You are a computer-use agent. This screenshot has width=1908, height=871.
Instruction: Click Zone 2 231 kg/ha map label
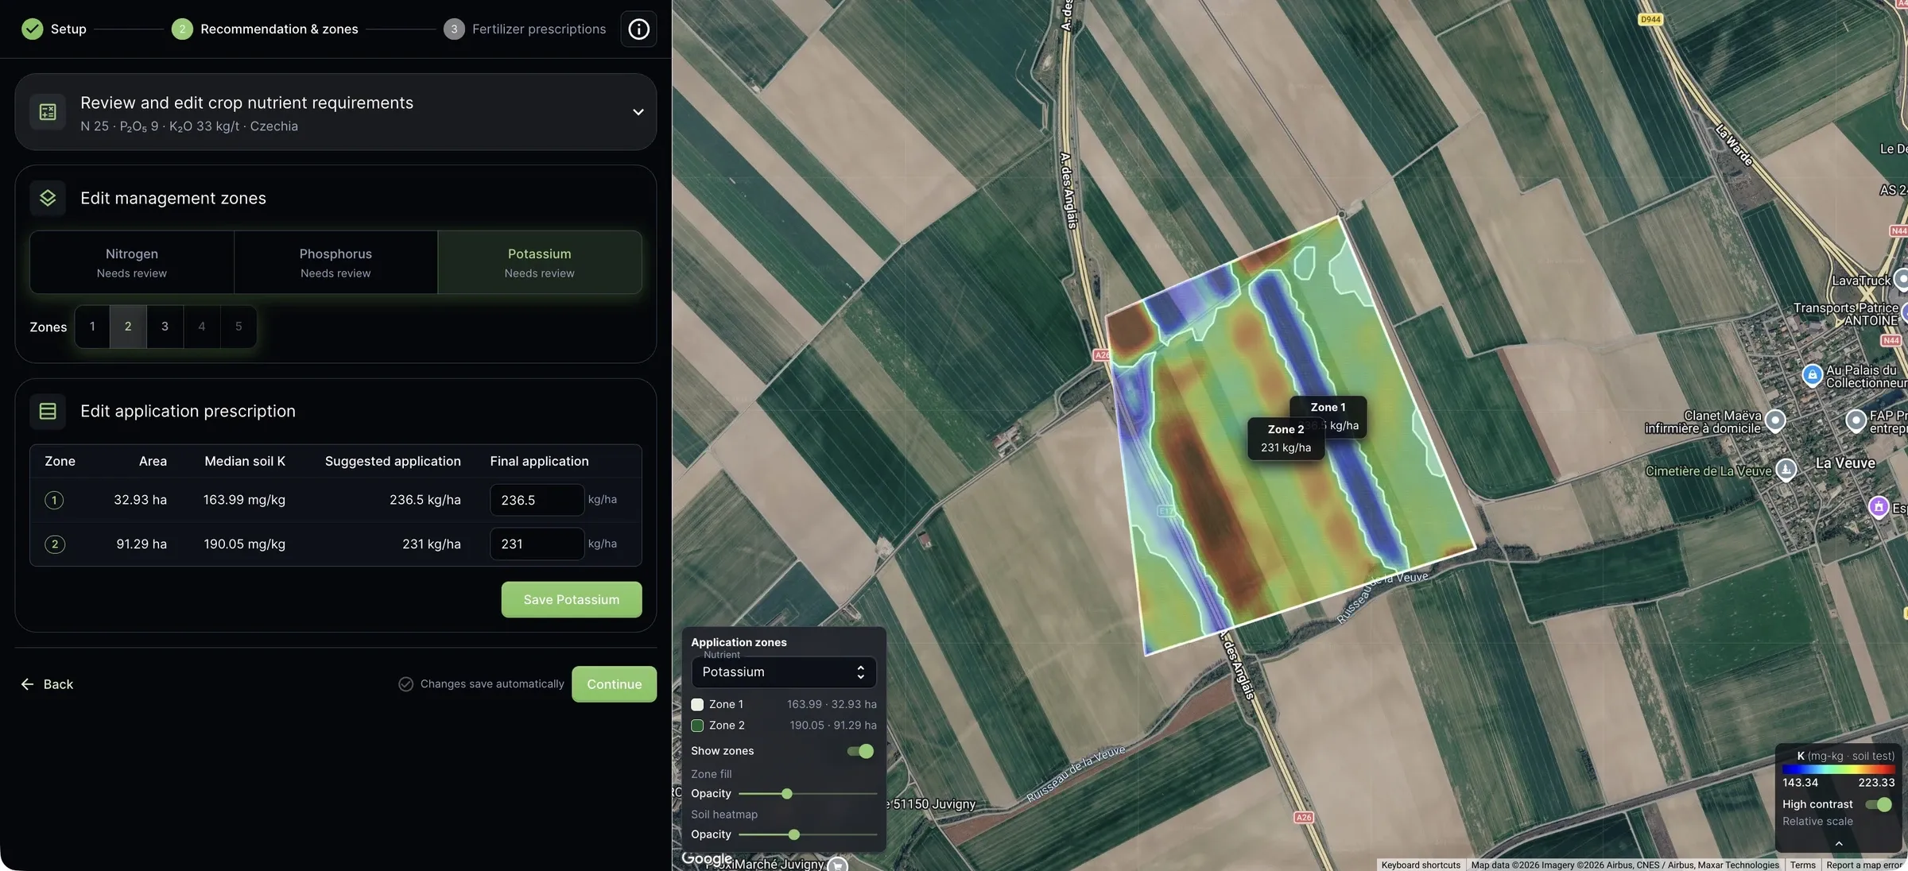tap(1286, 439)
